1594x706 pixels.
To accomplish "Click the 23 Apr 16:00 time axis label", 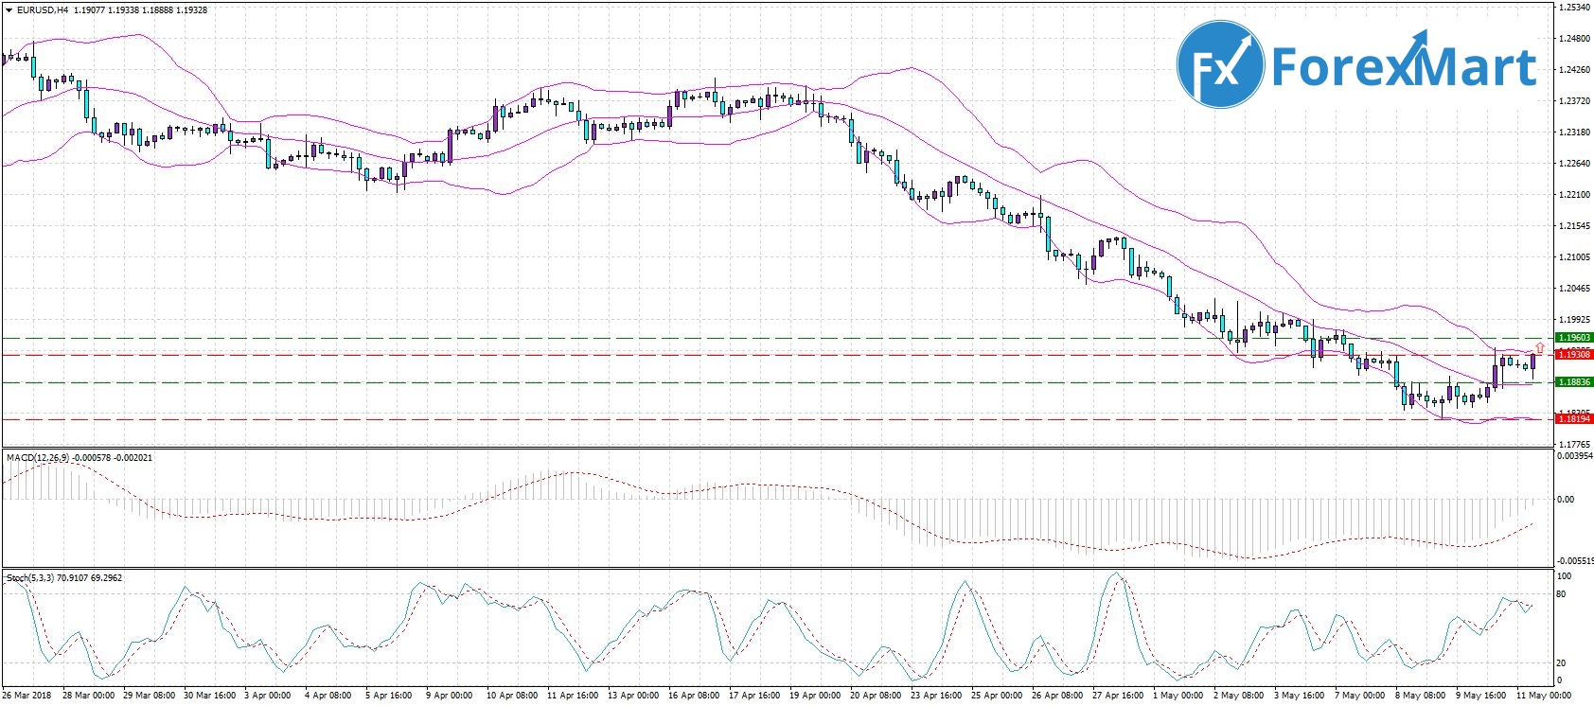I will pos(936,696).
